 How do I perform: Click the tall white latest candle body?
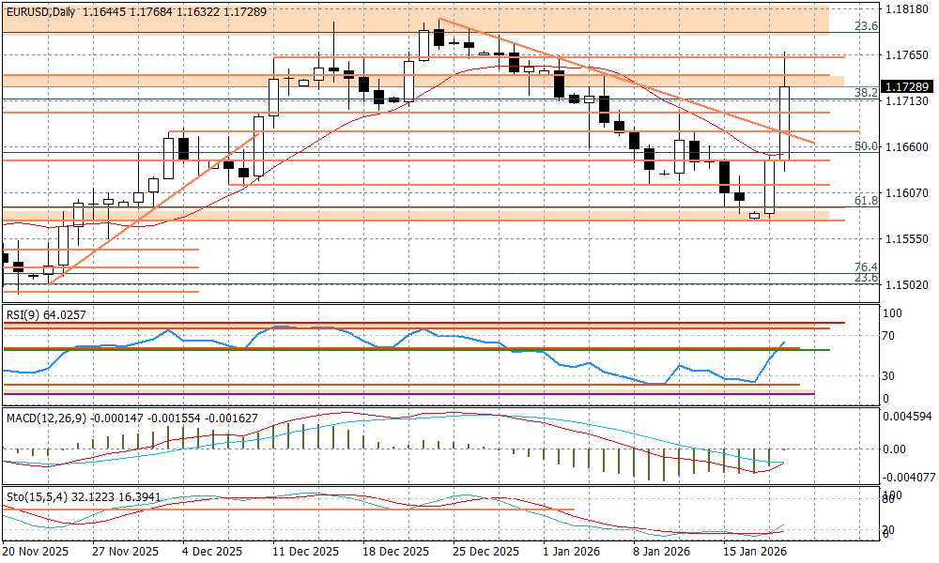tap(785, 120)
